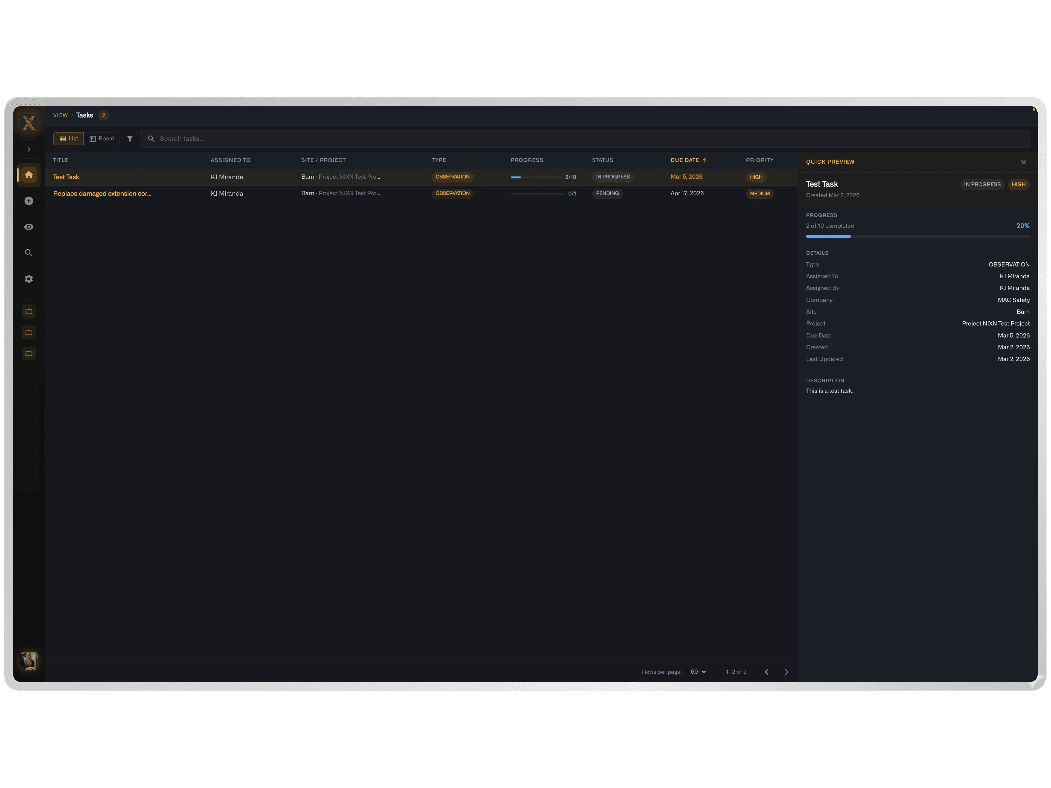1051x788 pixels.
Task: Click the 0/1 progress bar
Action: click(x=537, y=194)
